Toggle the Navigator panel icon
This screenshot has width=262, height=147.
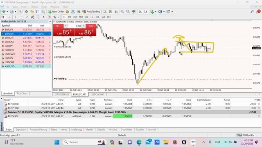(32, 11)
